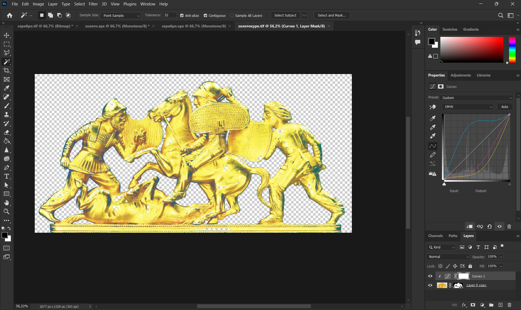Open the Filter menu
The height and width of the screenshot is (310, 521).
click(x=93, y=4)
